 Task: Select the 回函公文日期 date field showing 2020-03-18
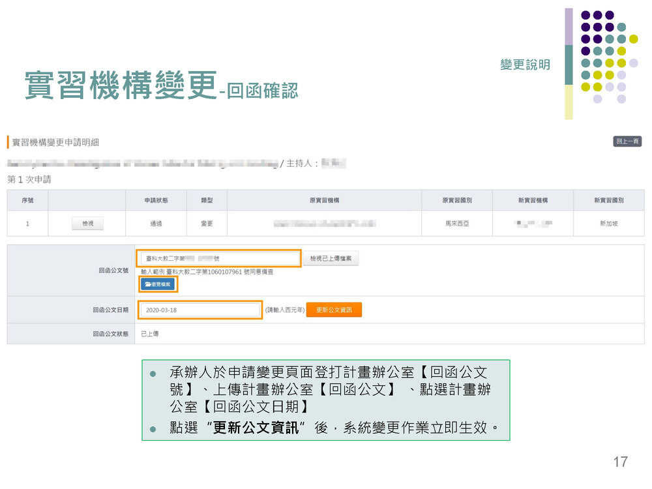pos(200,310)
